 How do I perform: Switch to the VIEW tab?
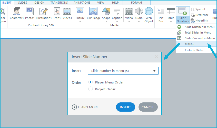101,3
